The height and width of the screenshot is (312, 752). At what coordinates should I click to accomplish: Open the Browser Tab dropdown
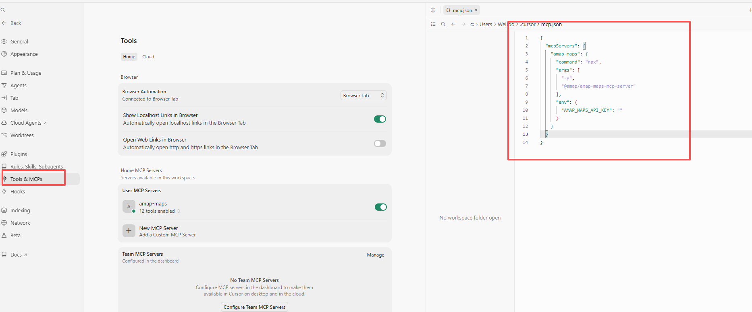(x=364, y=95)
